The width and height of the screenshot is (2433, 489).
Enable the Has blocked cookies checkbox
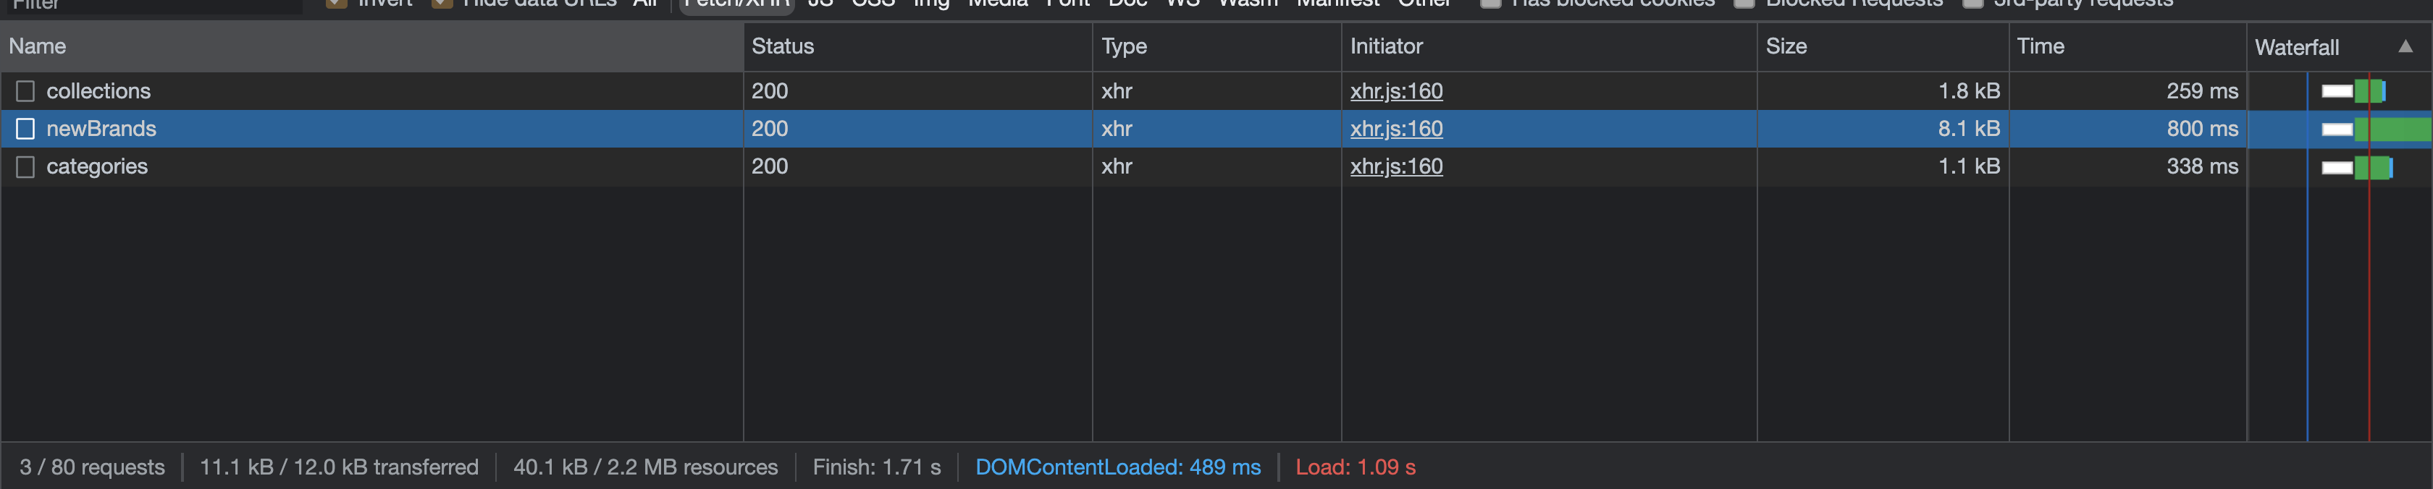coord(1490,3)
